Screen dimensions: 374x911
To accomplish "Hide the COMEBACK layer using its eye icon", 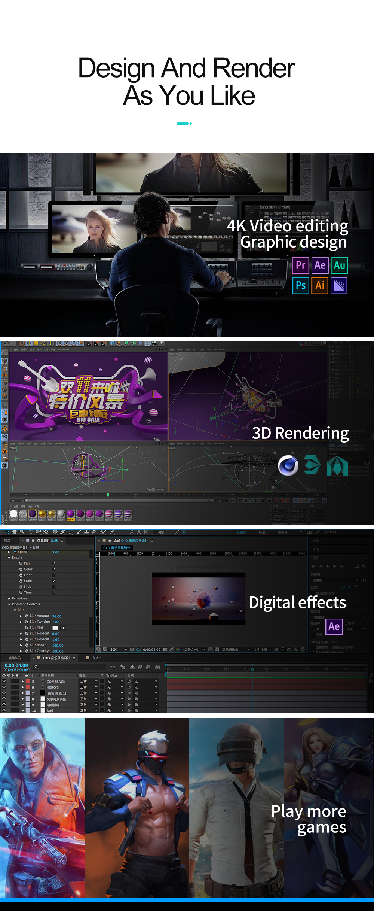I will 4,681.
